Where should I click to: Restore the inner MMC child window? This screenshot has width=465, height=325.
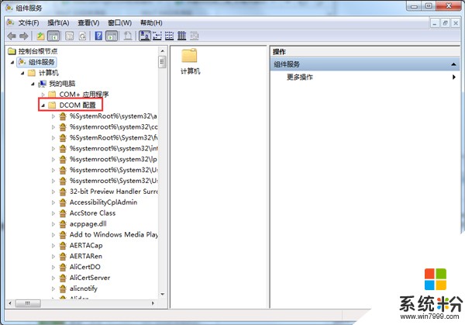click(445, 23)
